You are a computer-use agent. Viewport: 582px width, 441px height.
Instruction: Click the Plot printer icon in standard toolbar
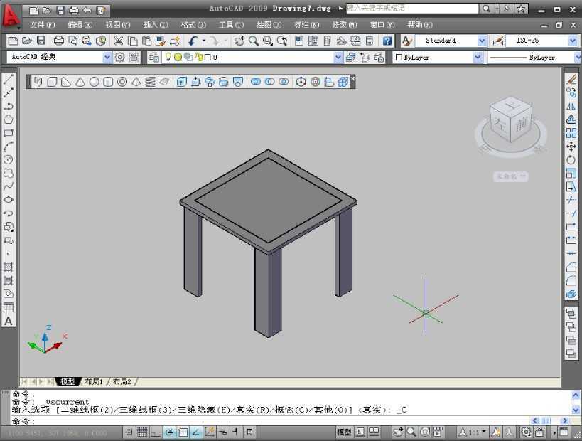pos(59,41)
